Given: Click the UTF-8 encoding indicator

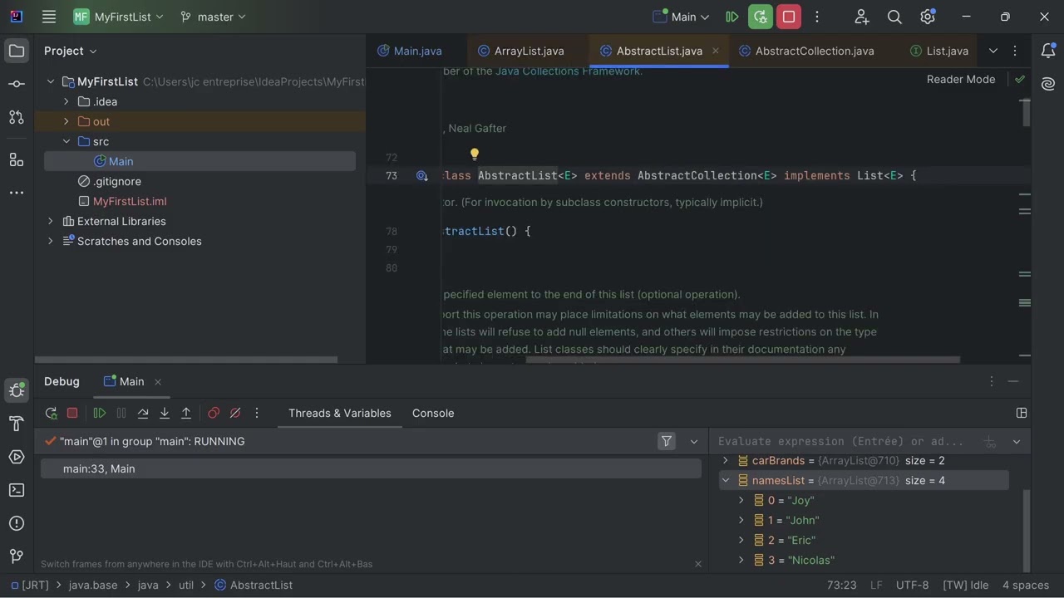Looking at the screenshot, I should 913,585.
